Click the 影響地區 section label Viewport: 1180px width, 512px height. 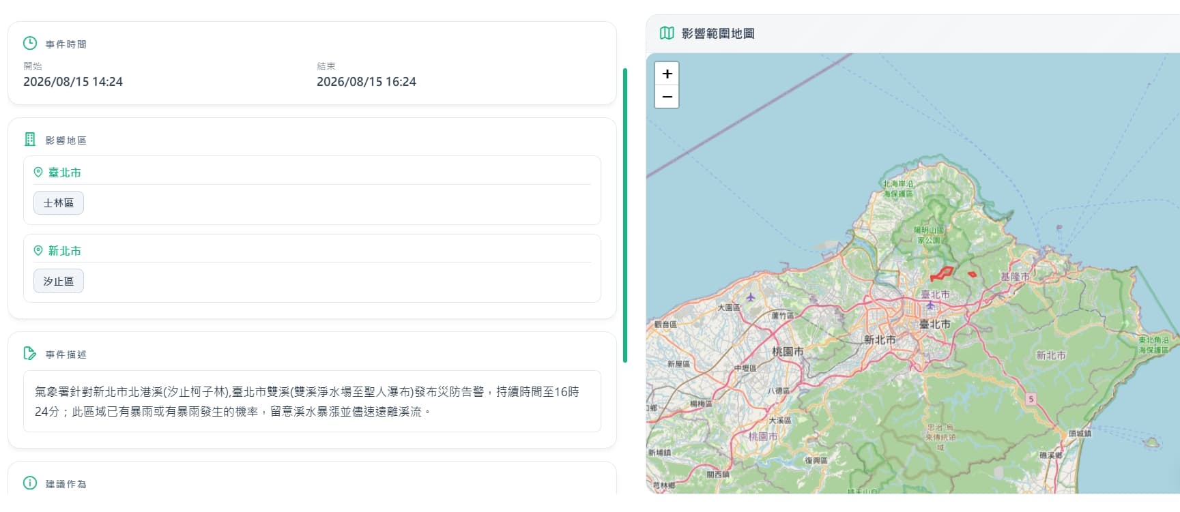point(66,140)
